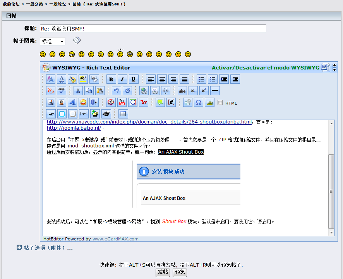This screenshot has width=343, height=279.
Task: Enable the HTML checkbox
Action: 220,103
